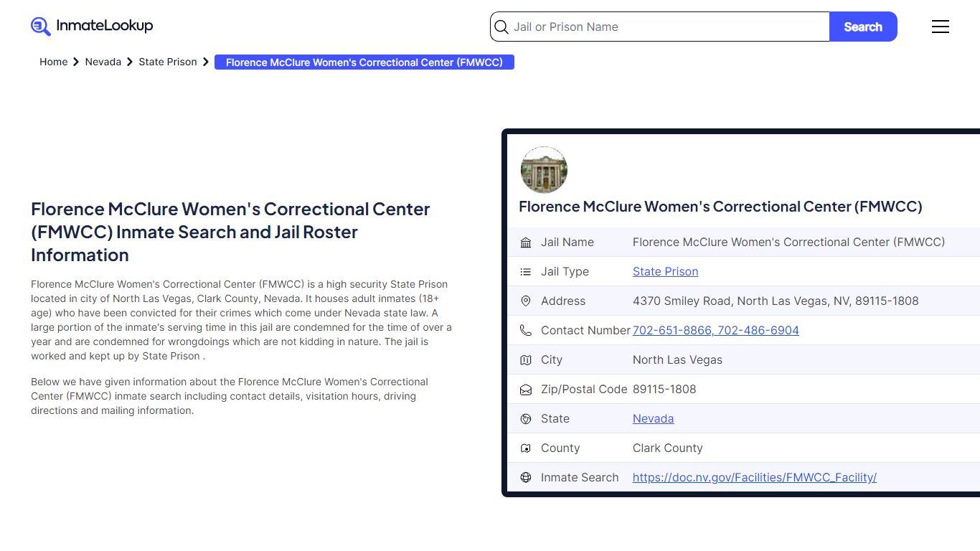
Task: Open the hamburger menu icon
Action: point(941,27)
